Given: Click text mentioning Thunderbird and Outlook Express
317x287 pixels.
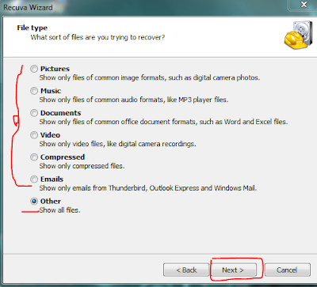Looking at the screenshot, I should [x=148, y=188].
